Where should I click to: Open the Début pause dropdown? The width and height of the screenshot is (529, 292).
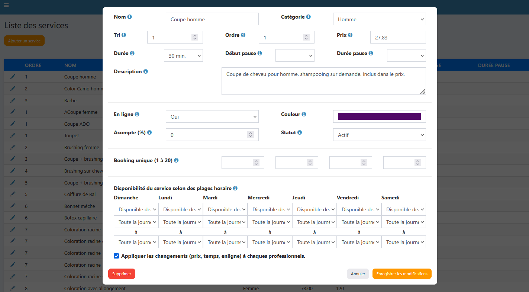click(x=295, y=55)
